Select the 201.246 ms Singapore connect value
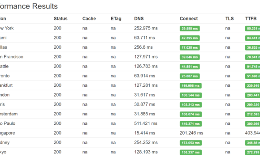Image resolution: width=260 pixels, height=161 pixels. point(191,133)
